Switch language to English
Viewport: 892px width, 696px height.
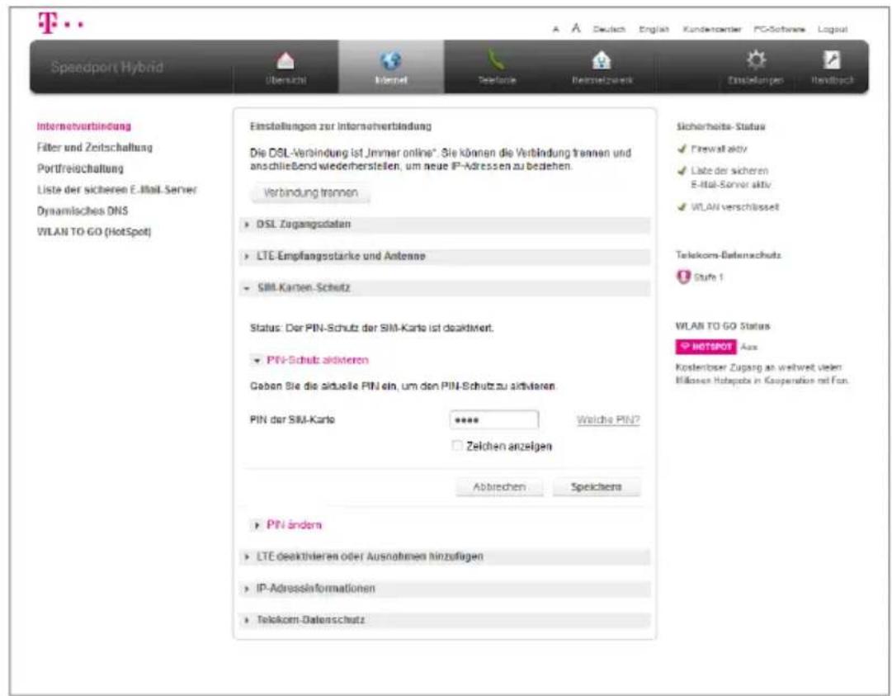tap(654, 29)
